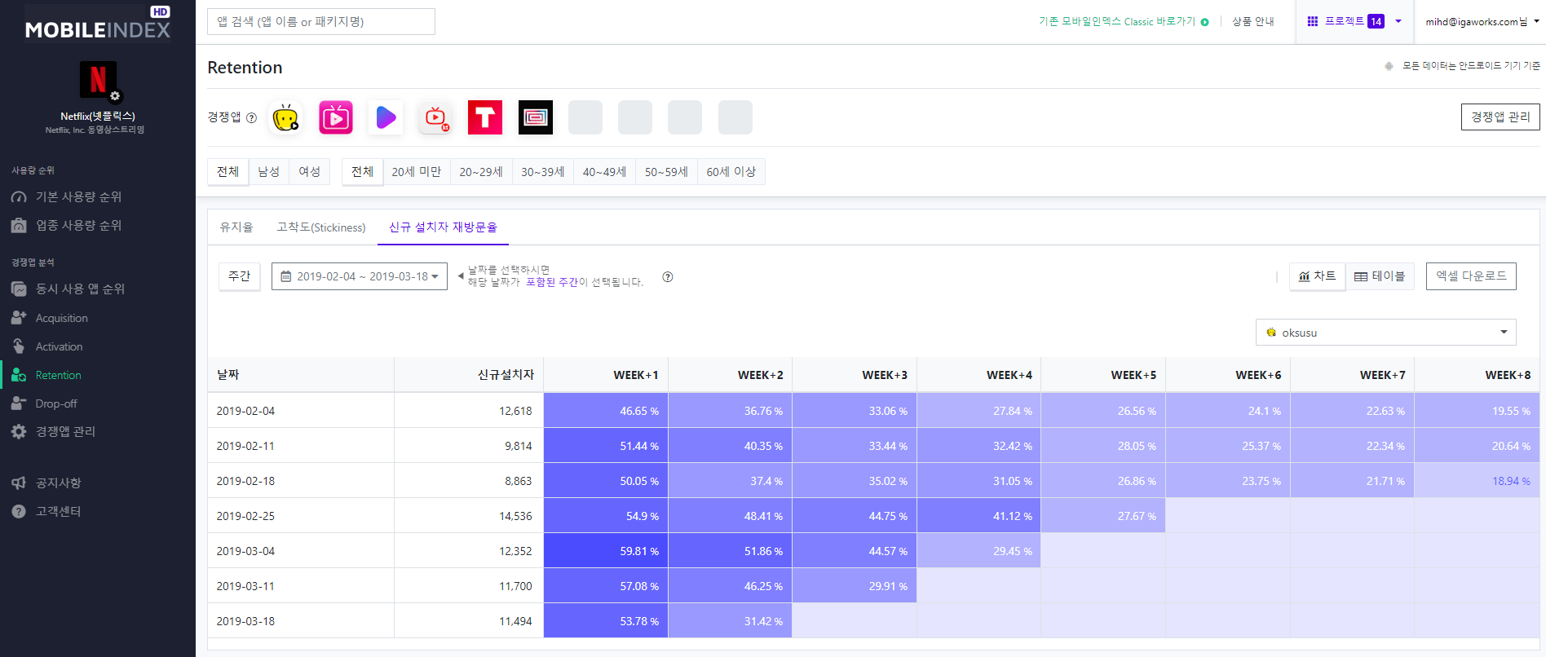
Task: Open the 기존 모바일인덱스 Classic 바로가기 link
Action: coord(1124,22)
